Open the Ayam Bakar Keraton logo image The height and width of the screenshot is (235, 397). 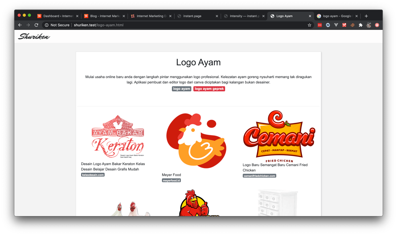(x=118, y=136)
